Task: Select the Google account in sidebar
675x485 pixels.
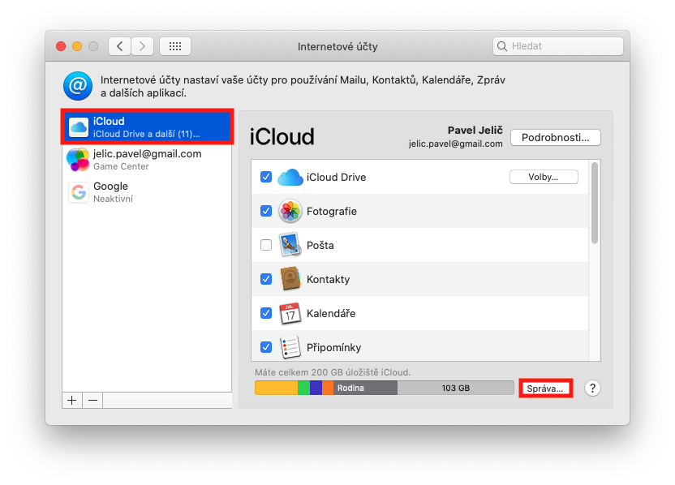Action: pyautogui.click(x=147, y=192)
